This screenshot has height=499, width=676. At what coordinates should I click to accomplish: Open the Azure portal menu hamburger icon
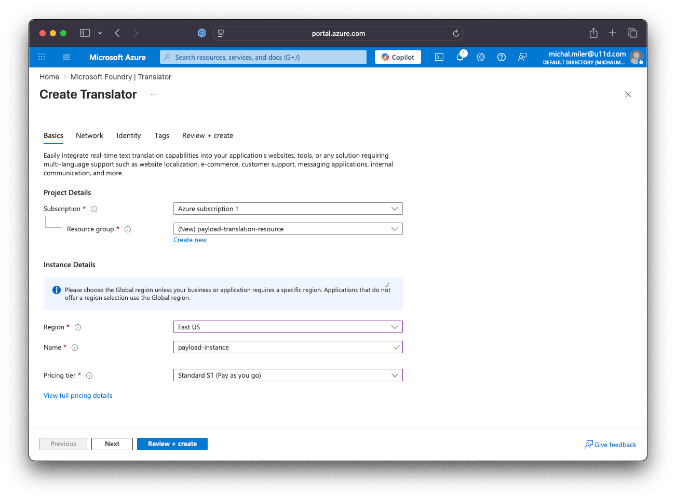tap(66, 57)
